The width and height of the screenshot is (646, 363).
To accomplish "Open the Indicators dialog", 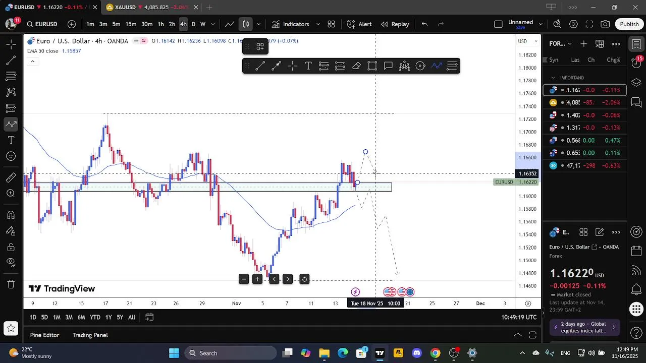I will pyautogui.click(x=290, y=24).
